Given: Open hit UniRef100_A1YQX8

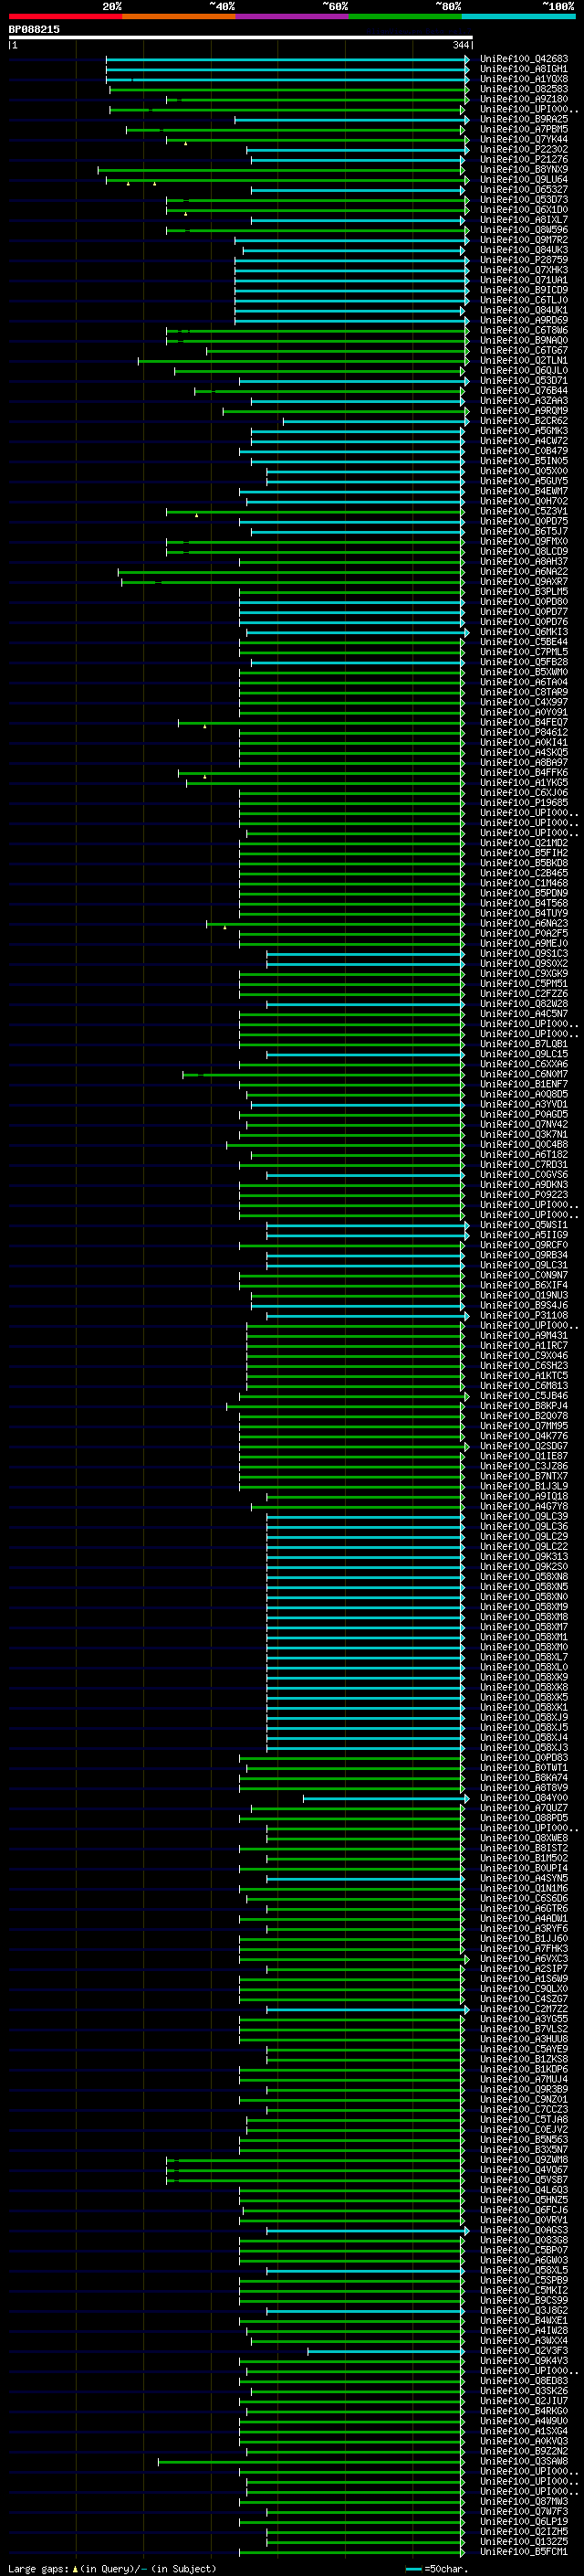Looking at the screenshot, I should pos(524,79).
